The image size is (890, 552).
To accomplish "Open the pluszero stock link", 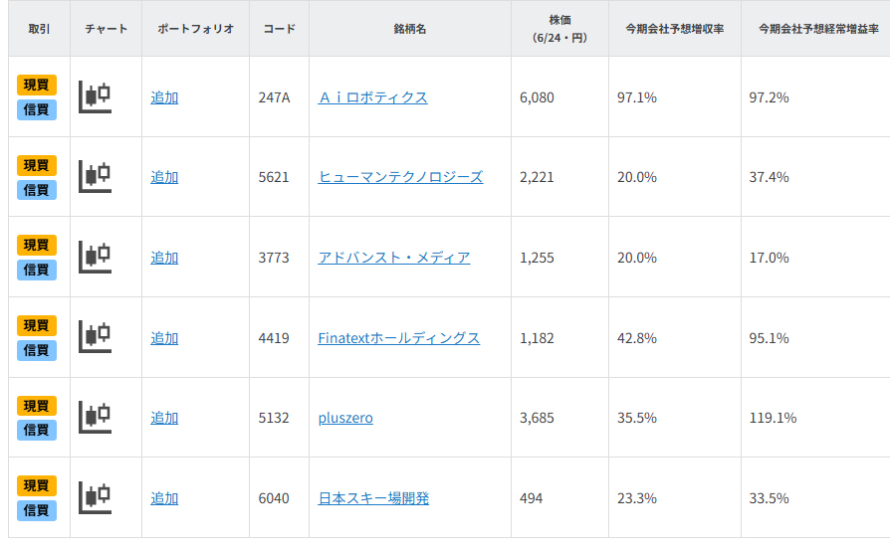I will point(345,418).
